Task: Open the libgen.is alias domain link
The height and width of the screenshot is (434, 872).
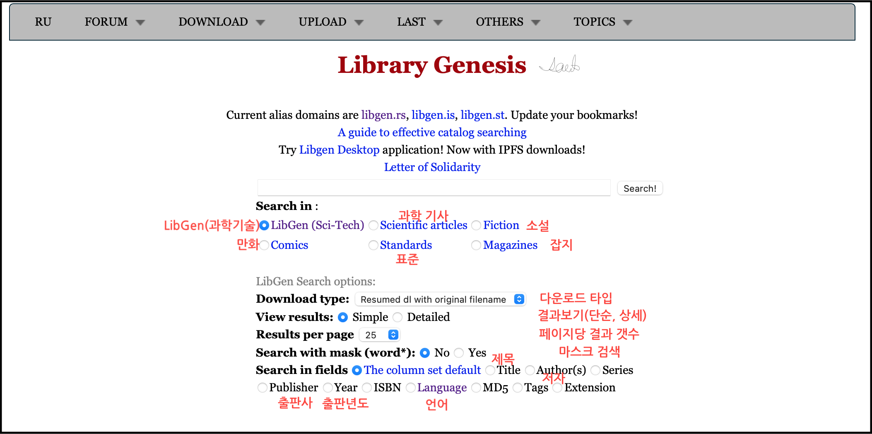Action: (433, 115)
